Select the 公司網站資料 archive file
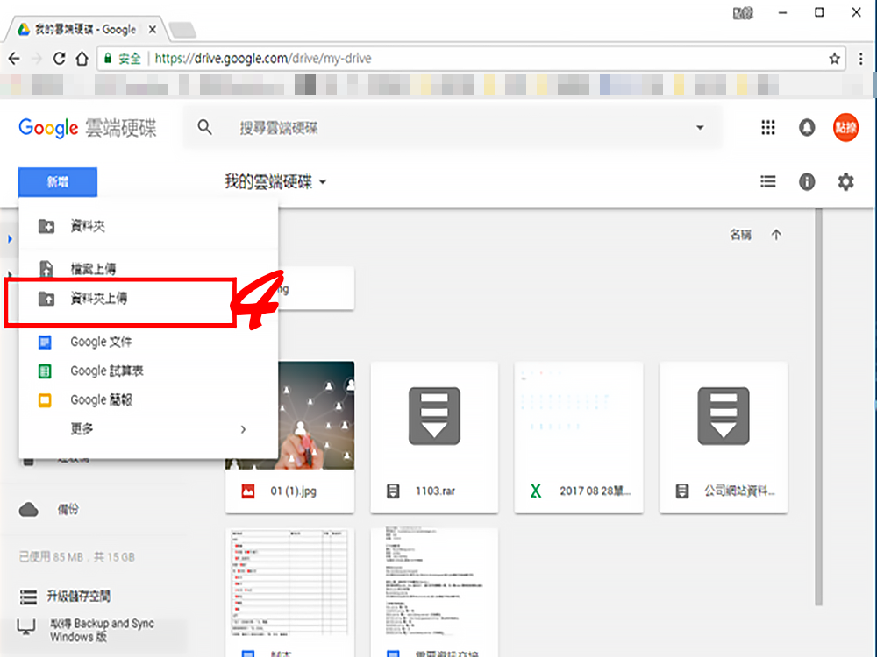877x657 pixels. point(724,437)
